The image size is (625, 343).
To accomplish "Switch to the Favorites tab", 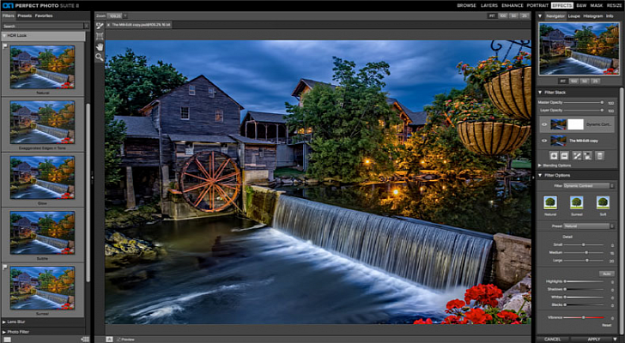I will click(44, 16).
